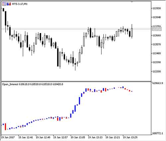Select the 19 Jan 12:41 time marker
The image size is (166, 141).
26,137
